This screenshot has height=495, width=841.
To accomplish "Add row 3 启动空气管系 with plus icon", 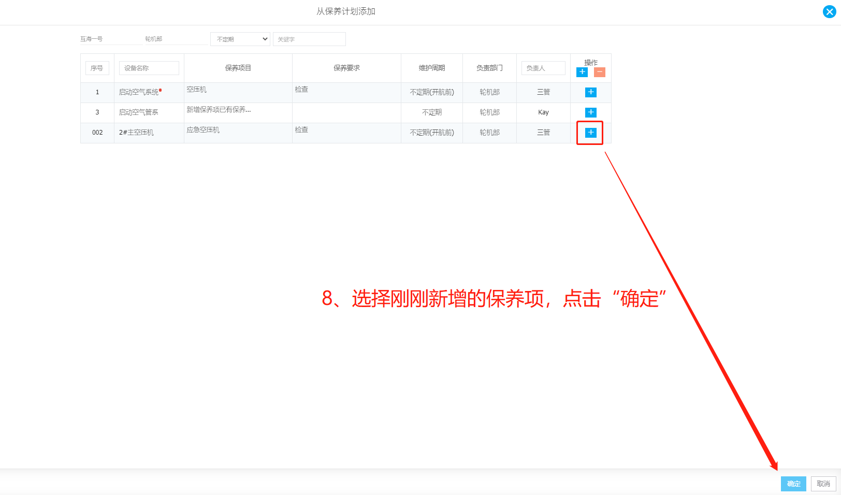I will pyautogui.click(x=591, y=112).
